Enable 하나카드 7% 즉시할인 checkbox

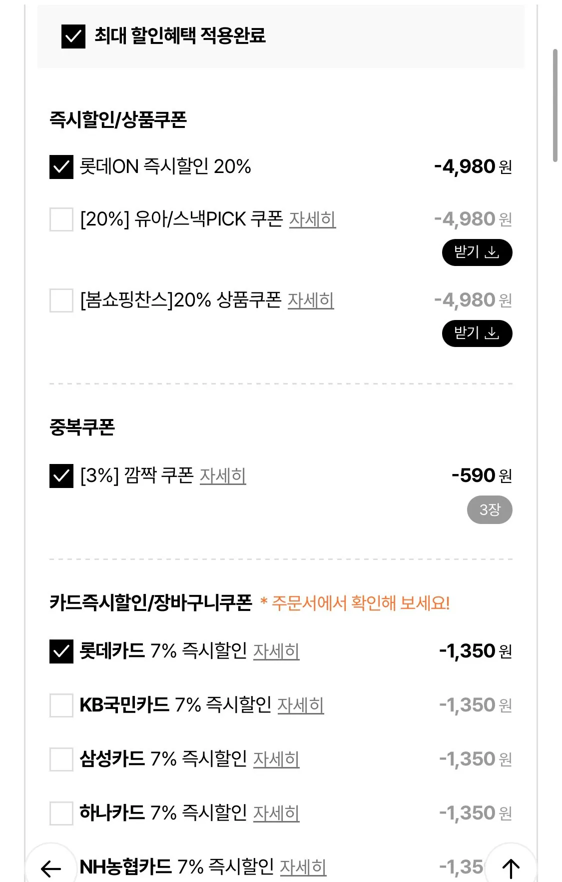coord(61,813)
